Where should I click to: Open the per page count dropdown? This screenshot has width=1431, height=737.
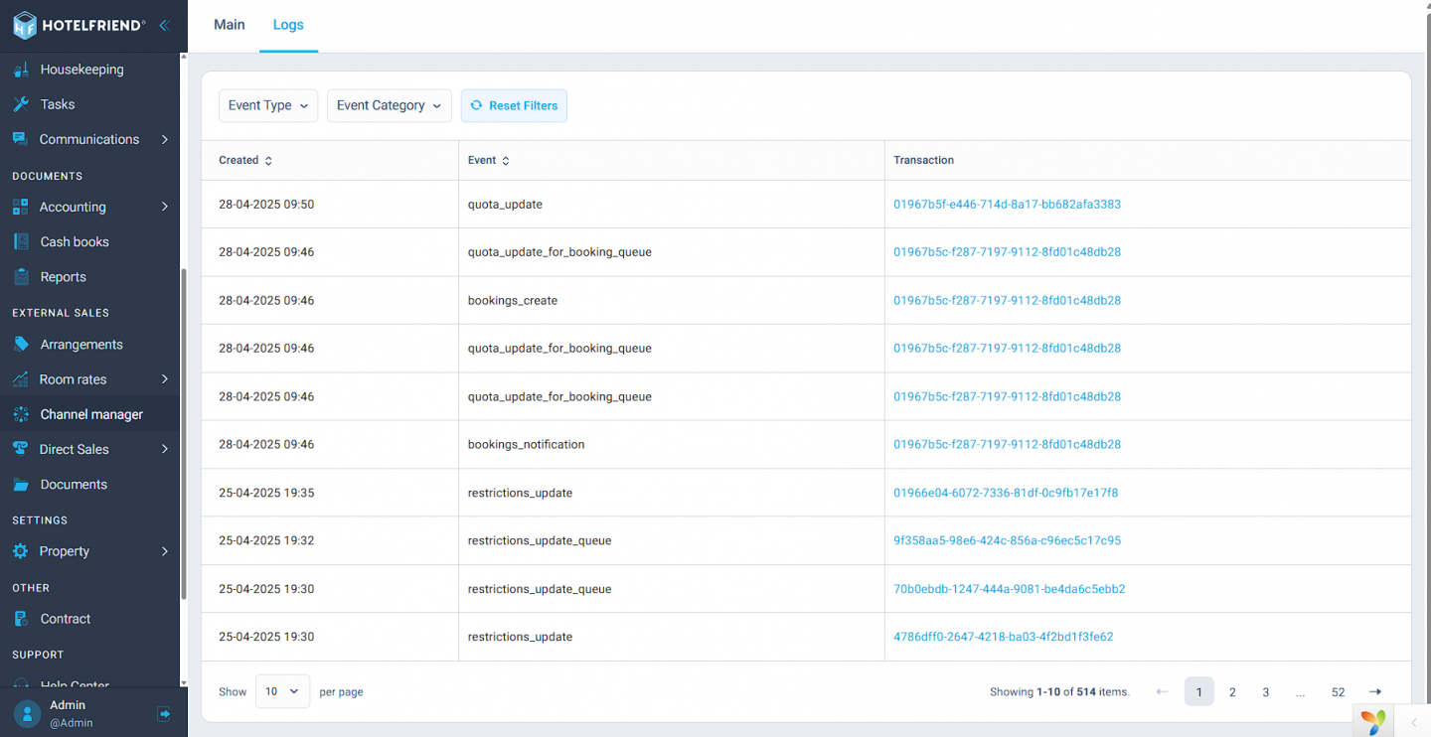pyautogui.click(x=283, y=691)
